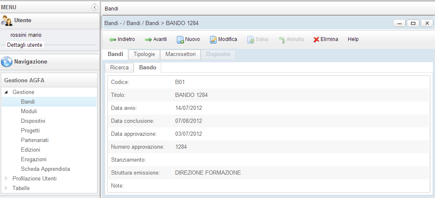
Task: Open the Macrosettori tab
Action: click(180, 54)
